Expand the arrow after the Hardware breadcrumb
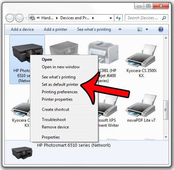 (57, 18)
